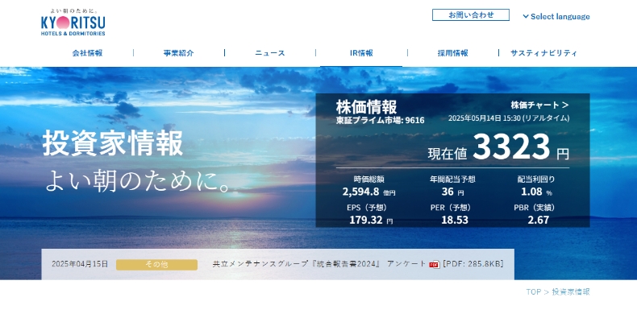The height and width of the screenshot is (322, 637).
Task: Click the news date 2025年04月15日
Action: tap(80, 264)
